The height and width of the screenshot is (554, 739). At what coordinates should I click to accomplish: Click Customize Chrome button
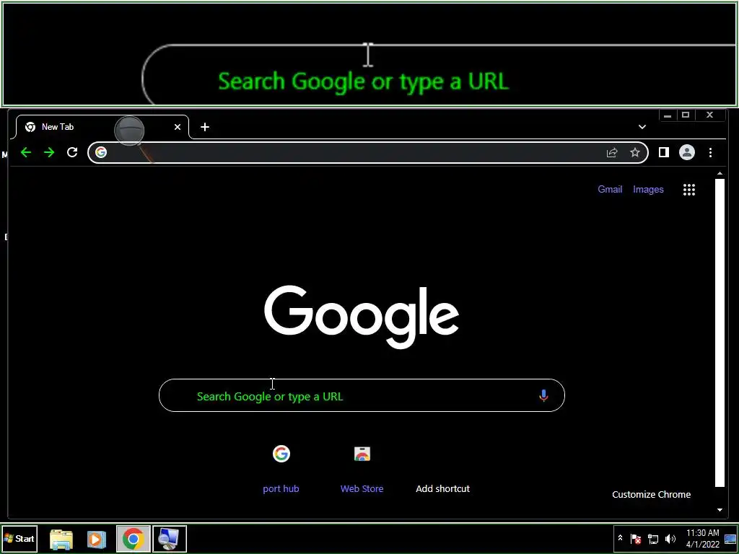coord(652,494)
